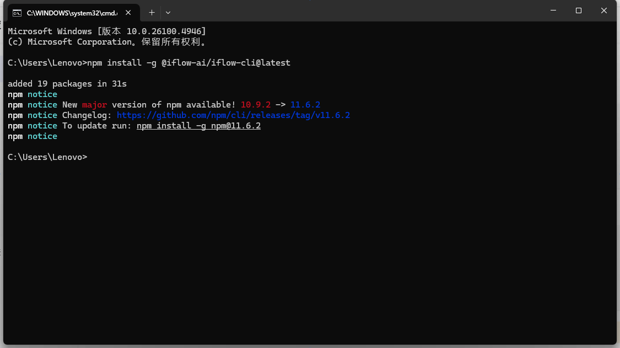
Task: Click the added 19 packages in 31s line
Action: click(x=67, y=83)
